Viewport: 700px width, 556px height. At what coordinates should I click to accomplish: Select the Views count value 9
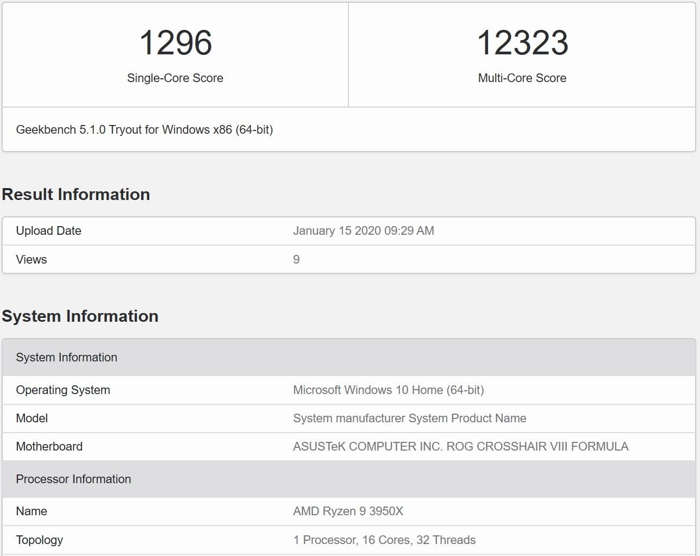pyautogui.click(x=296, y=259)
